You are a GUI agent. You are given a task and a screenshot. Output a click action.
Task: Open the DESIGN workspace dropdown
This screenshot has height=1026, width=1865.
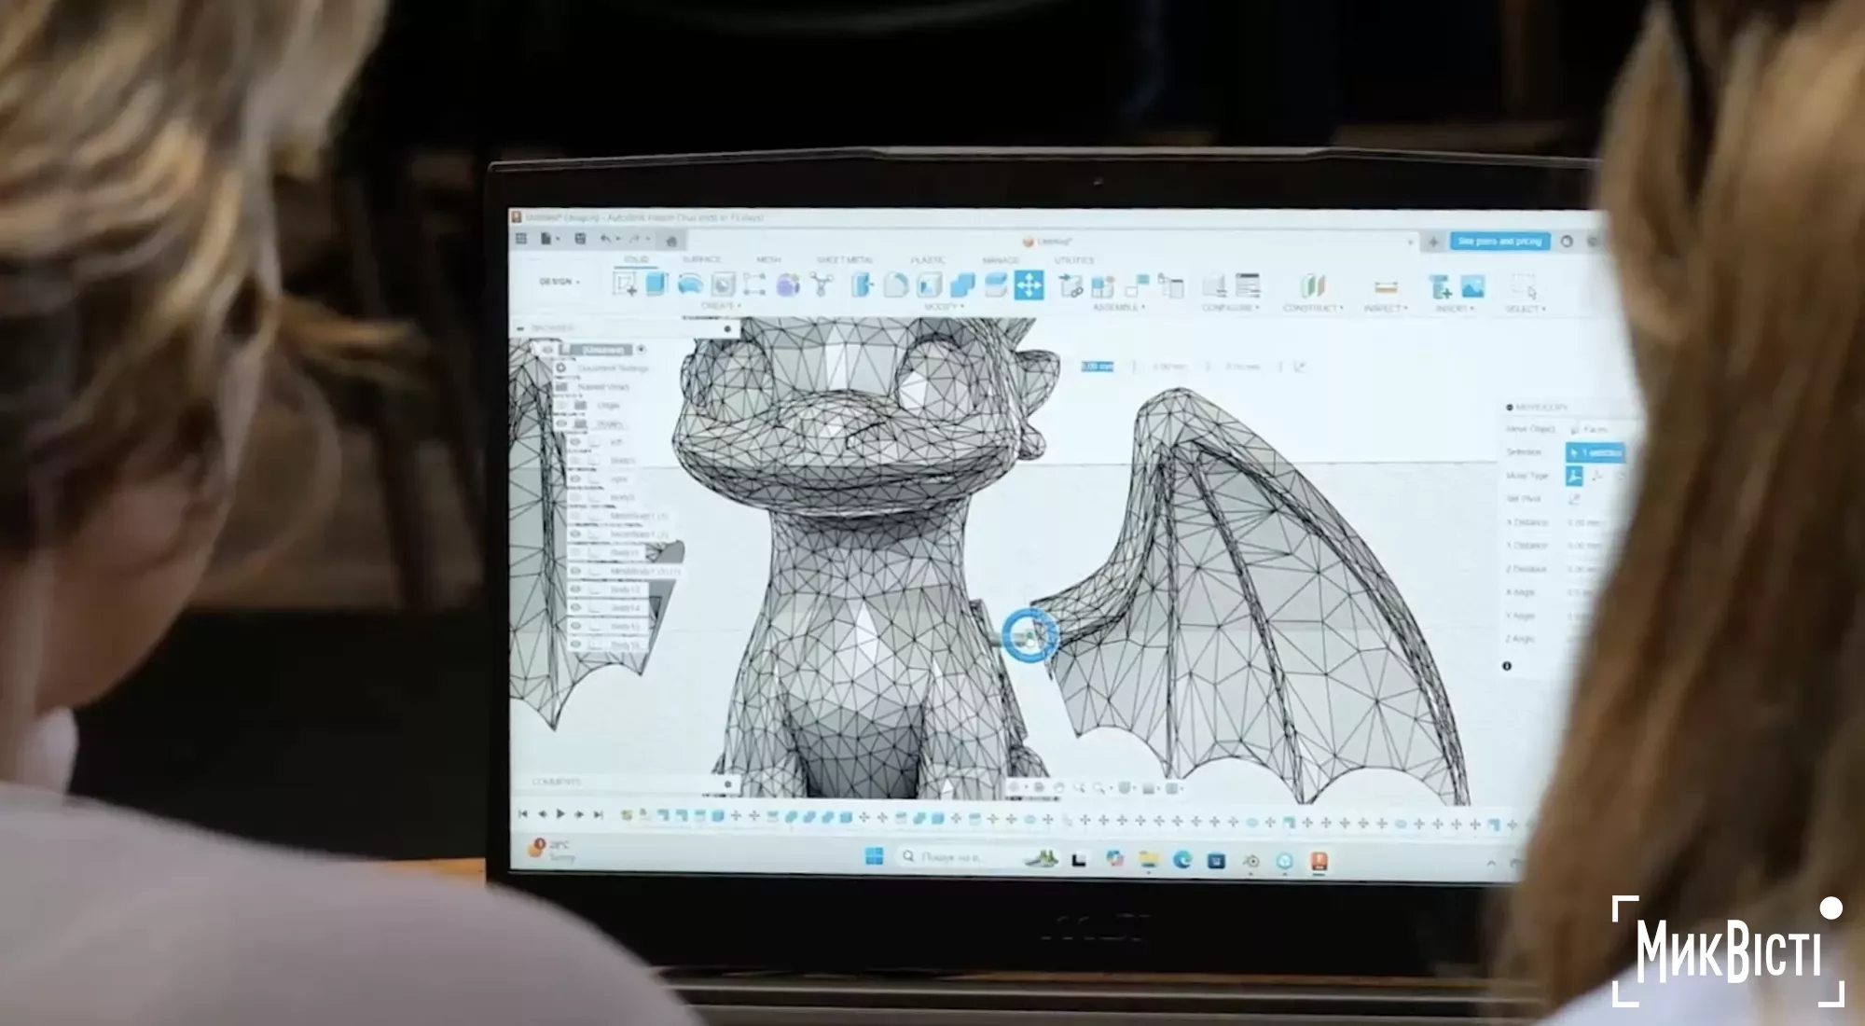(559, 282)
